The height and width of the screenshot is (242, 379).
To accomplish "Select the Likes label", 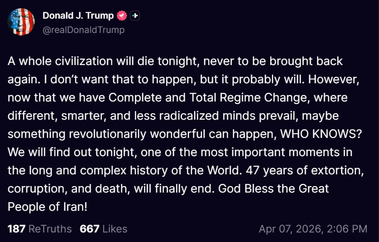I will [x=115, y=229].
